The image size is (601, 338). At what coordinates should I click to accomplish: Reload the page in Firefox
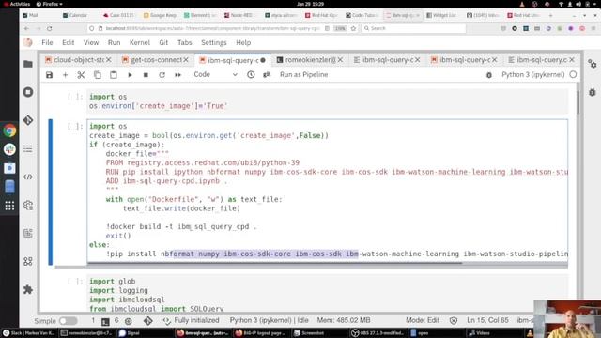[50, 28]
